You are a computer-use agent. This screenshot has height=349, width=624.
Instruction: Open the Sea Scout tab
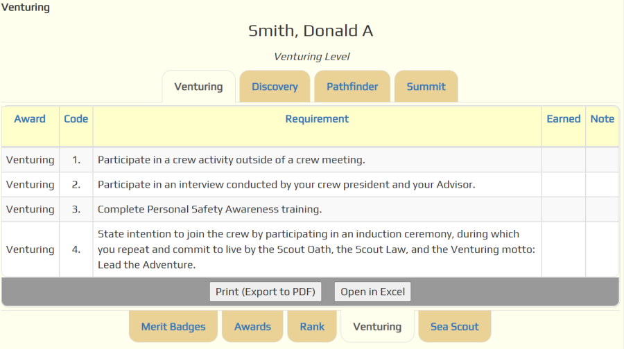pos(454,326)
